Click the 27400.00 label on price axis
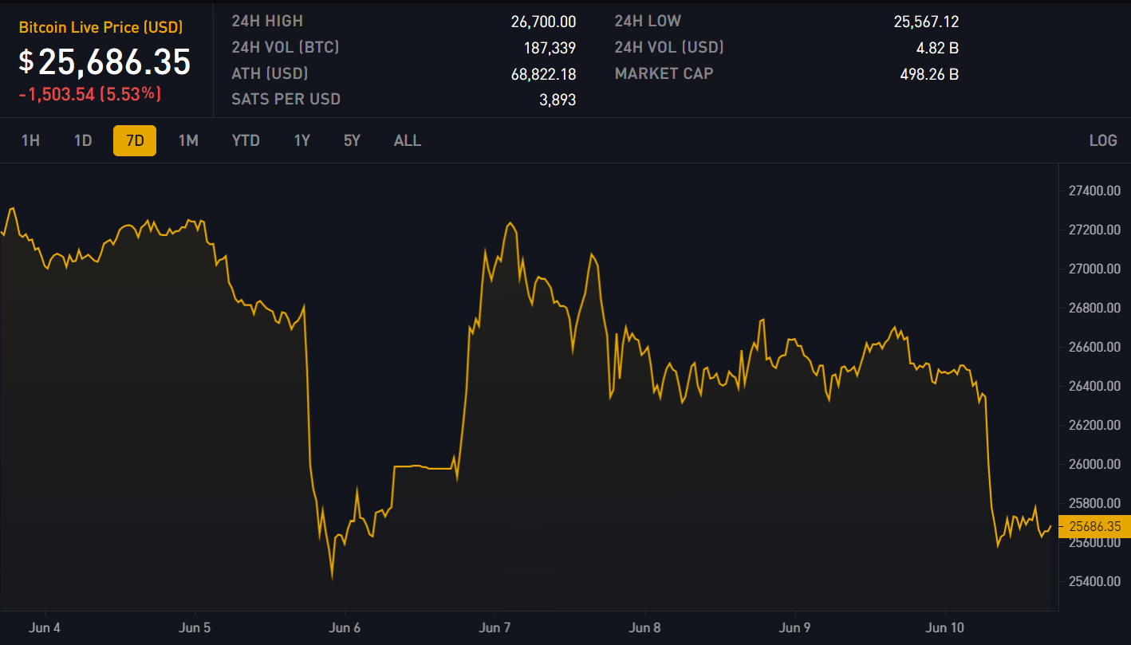 tap(1094, 191)
